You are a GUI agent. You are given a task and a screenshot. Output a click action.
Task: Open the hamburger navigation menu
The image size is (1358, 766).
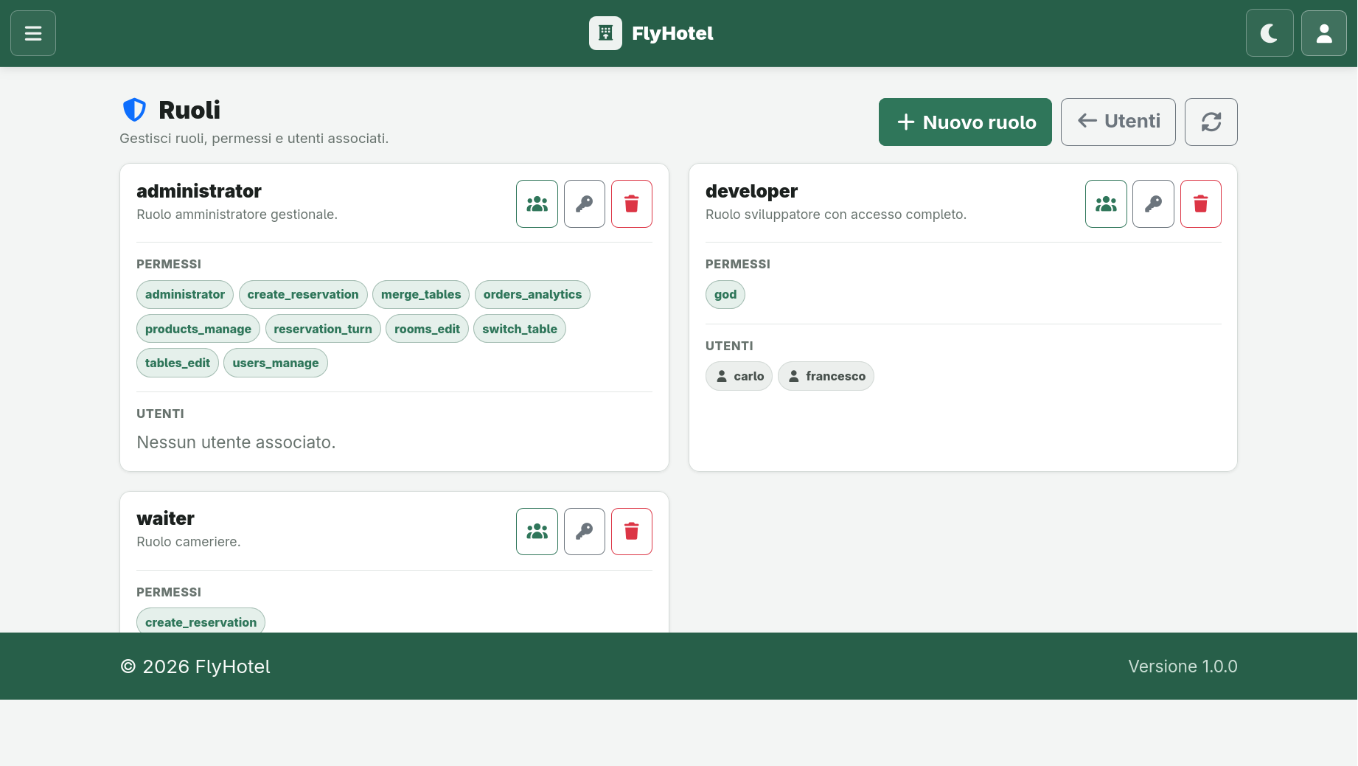tap(33, 33)
